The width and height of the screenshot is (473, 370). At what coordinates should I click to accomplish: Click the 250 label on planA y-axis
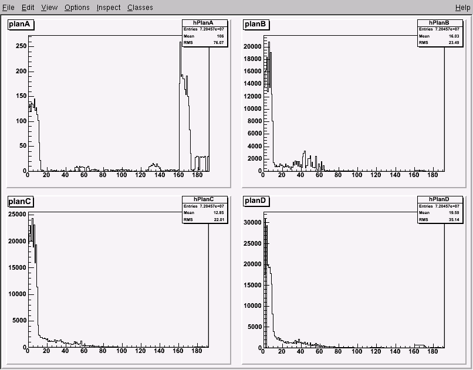pyautogui.click(x=21, y=46)
